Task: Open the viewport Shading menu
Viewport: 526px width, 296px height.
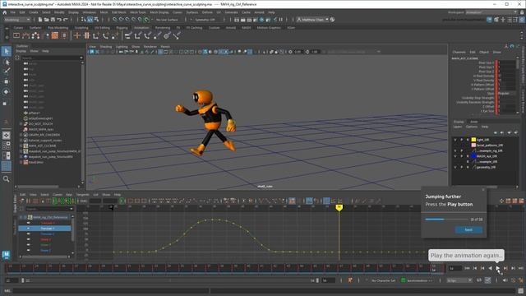Action: click(x=106, y=47)
